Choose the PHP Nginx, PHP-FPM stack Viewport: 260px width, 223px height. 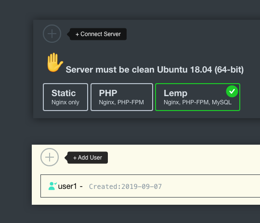[x=122, y=97]
